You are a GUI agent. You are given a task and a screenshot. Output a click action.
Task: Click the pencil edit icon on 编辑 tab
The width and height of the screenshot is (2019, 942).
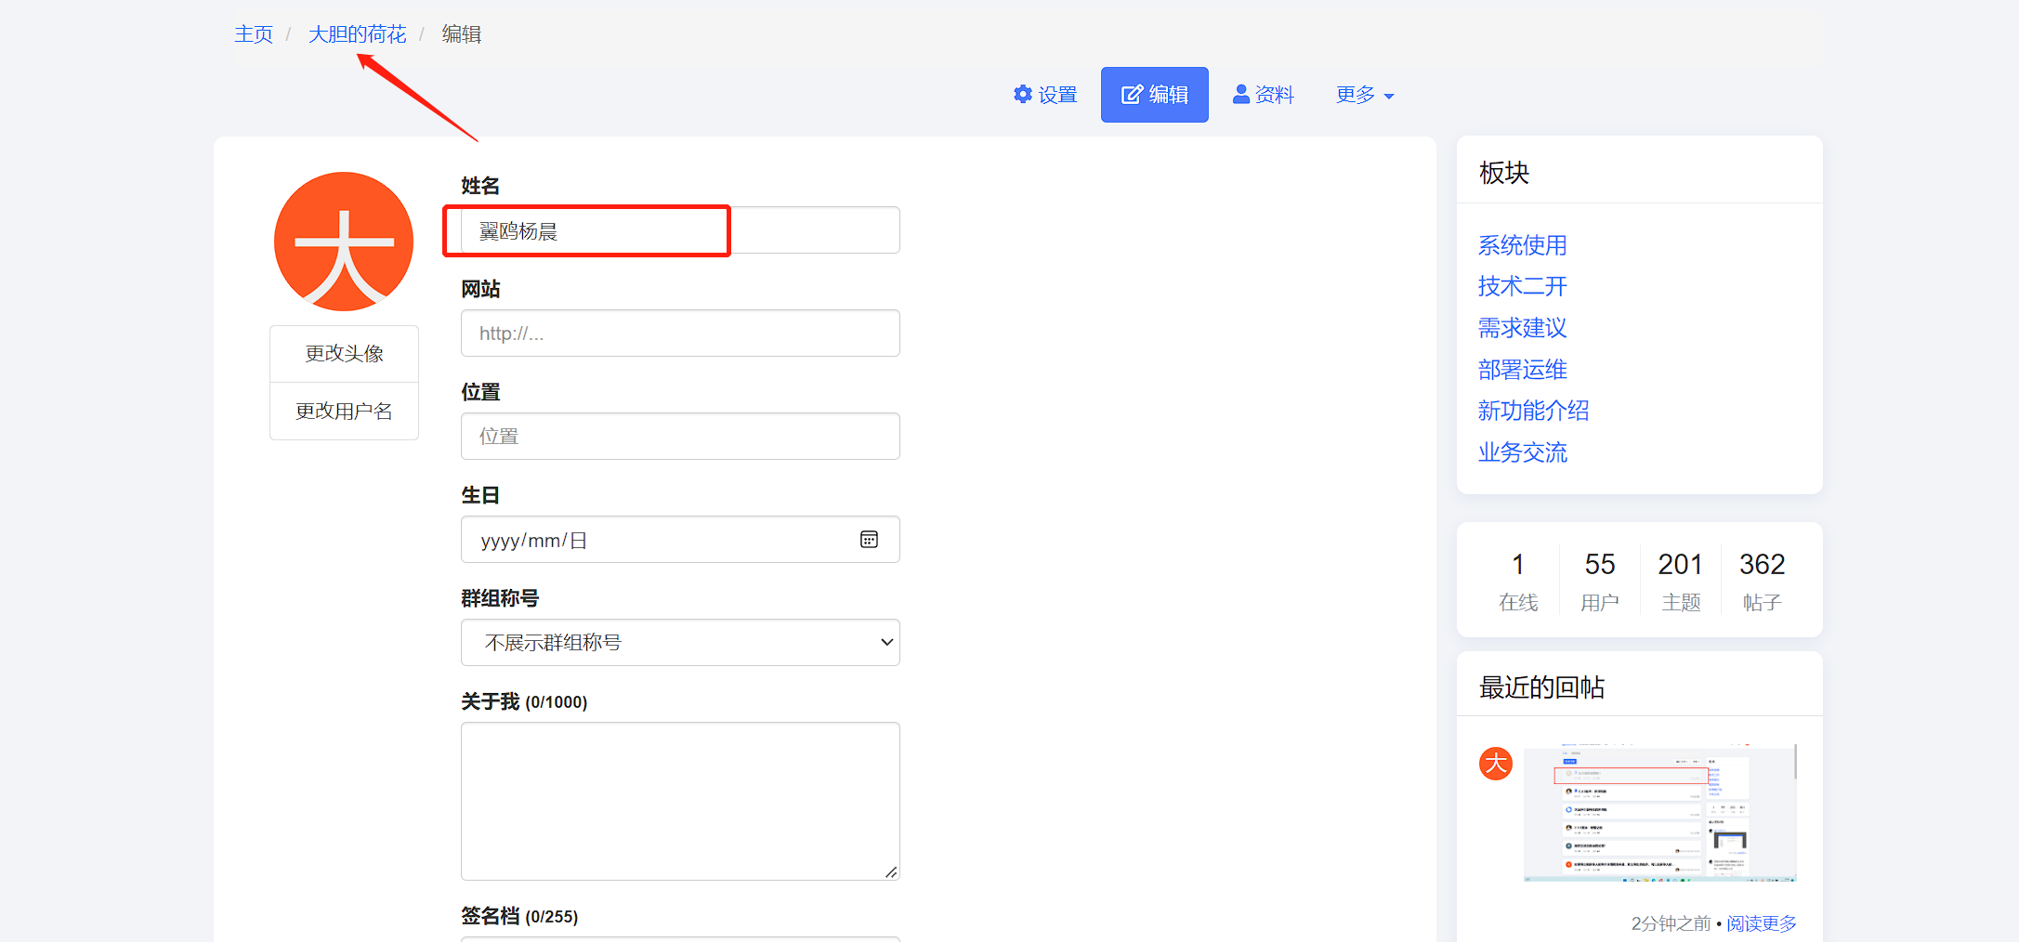1132,95
